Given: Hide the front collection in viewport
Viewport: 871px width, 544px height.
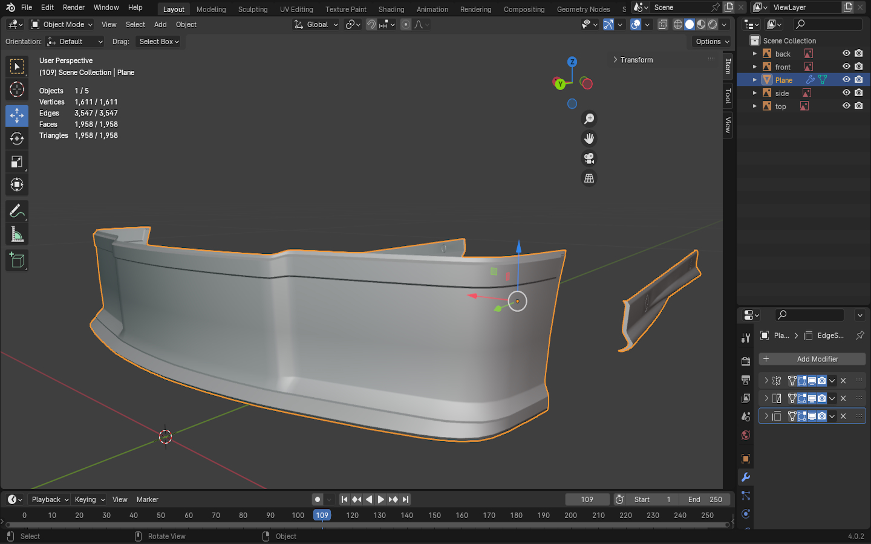Looking at the screenshot, I should (846, 66).
